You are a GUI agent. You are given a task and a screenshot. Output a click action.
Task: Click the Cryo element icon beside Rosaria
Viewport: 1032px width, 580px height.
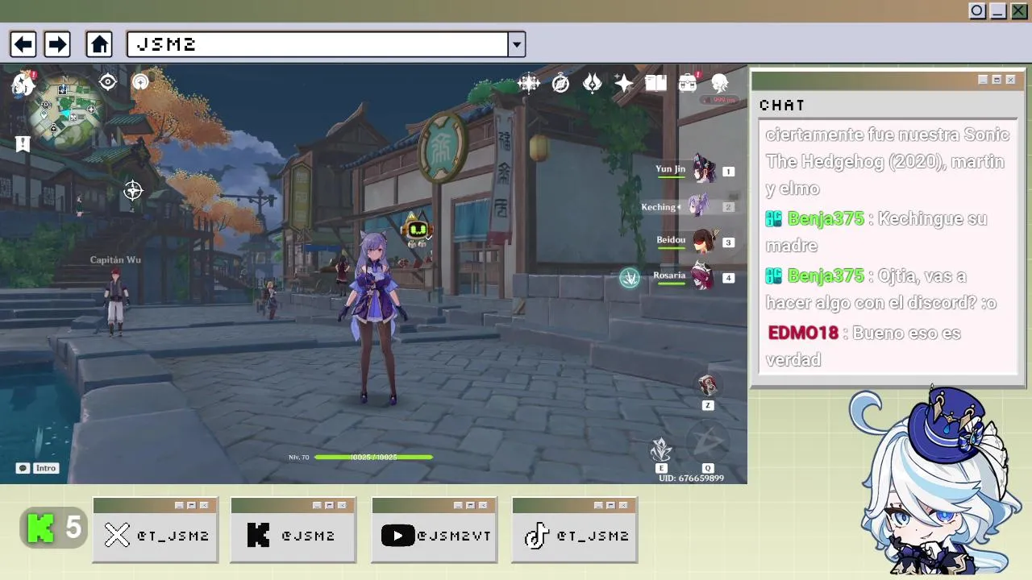tap(630, 278)
